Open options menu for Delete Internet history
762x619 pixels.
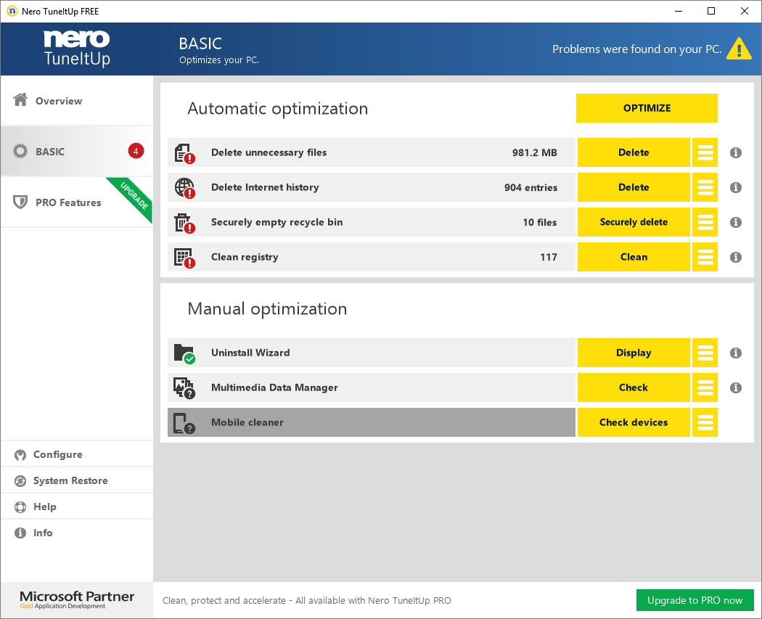705,187
